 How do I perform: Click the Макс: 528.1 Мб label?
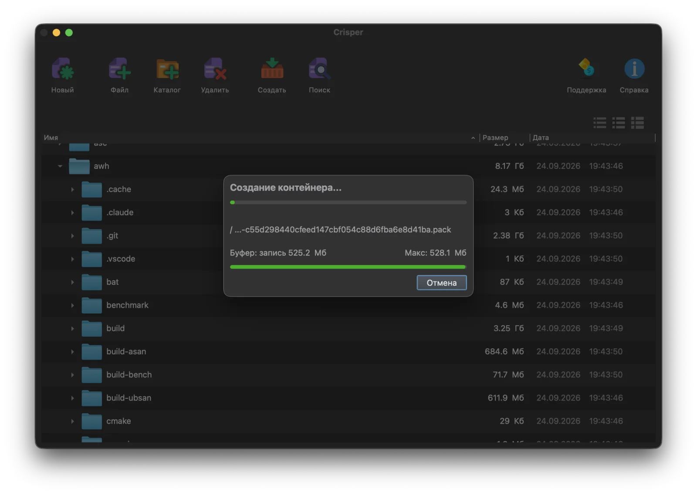click(436, 253)
